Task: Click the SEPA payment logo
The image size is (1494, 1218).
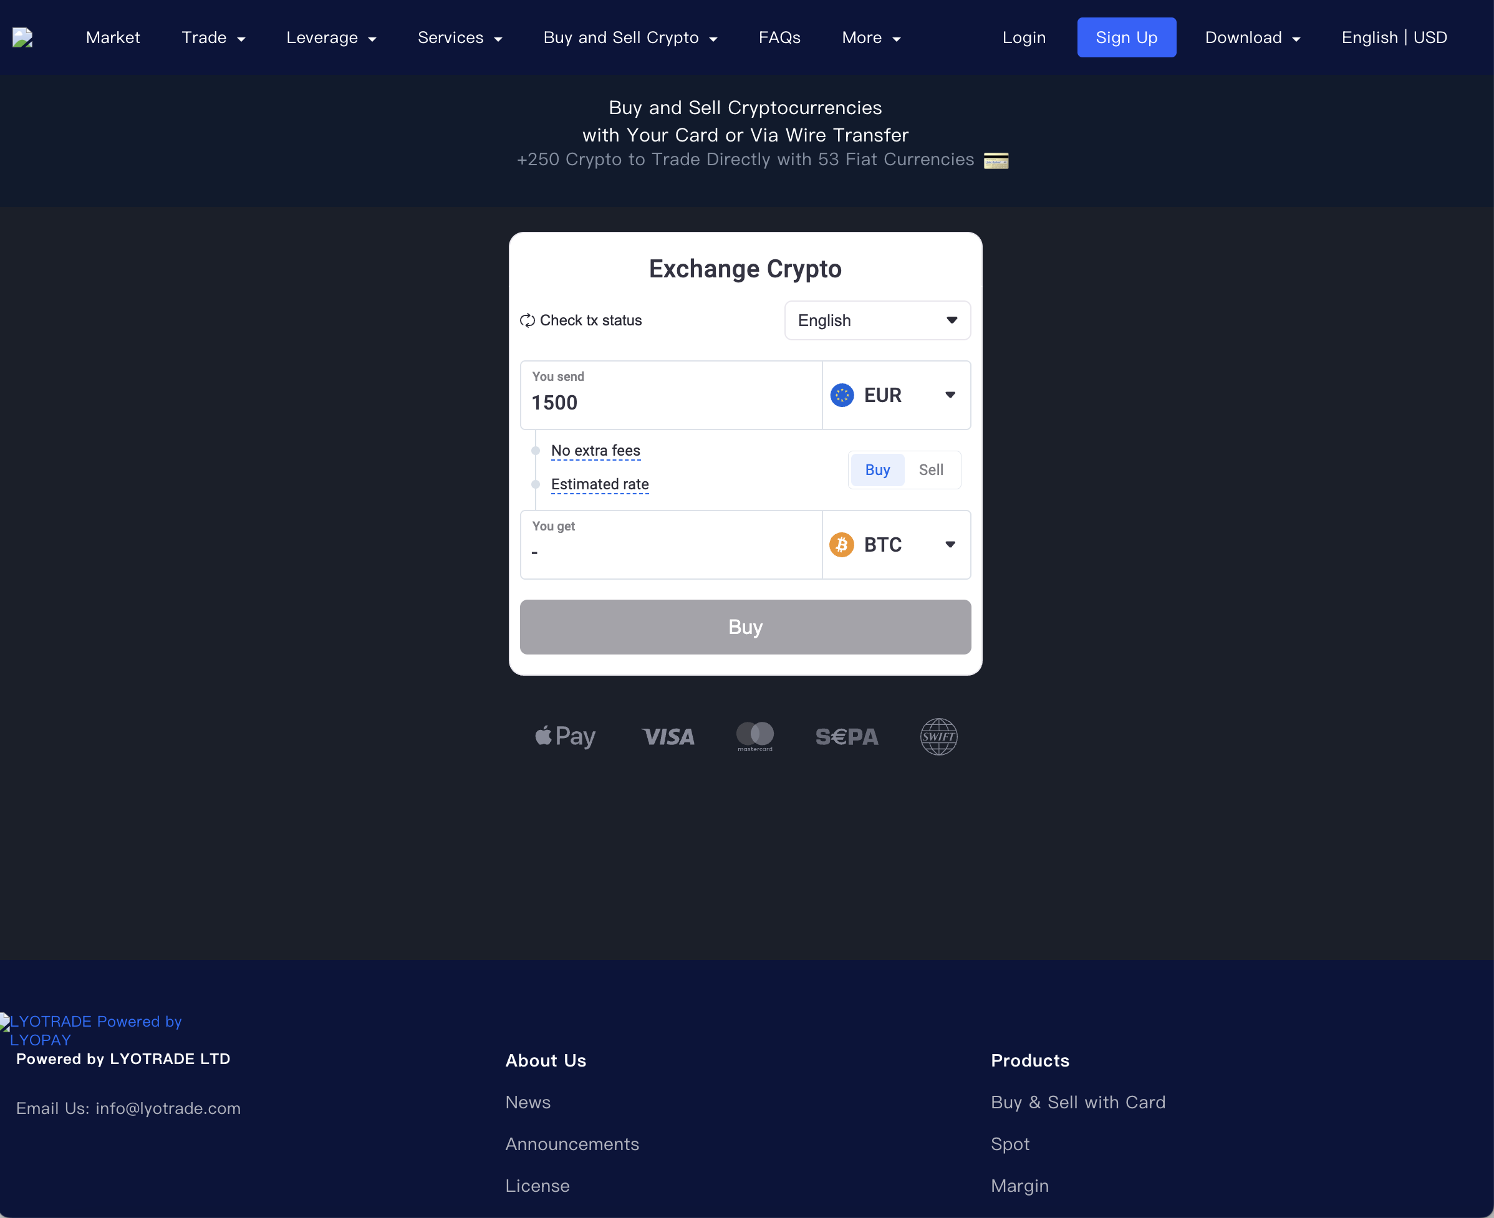Action: [x=846, y=737]
